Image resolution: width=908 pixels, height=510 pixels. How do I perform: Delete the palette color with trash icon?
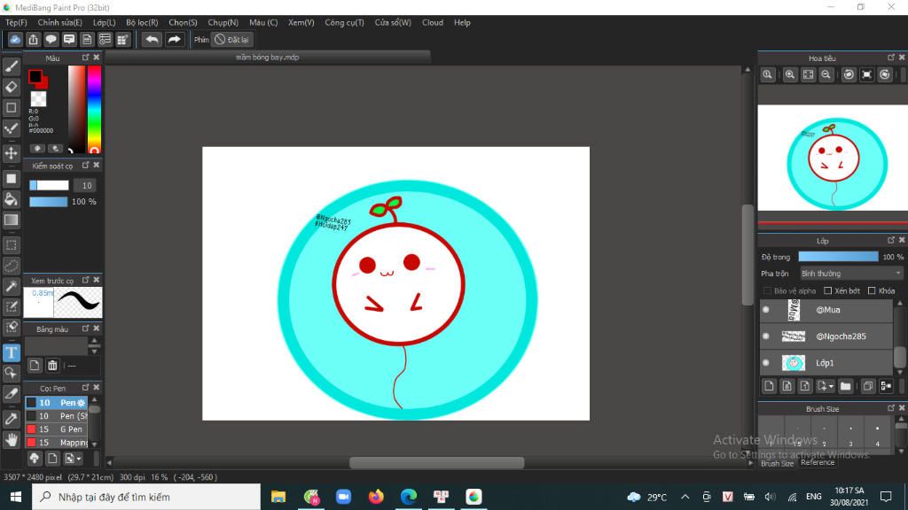pyautogui.click(x=52, y=366)
